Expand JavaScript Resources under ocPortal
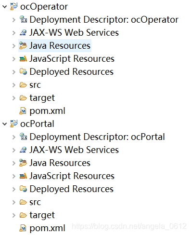 tap(14, 176)
